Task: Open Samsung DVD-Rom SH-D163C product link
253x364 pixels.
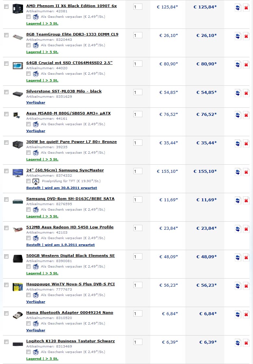Action: (x=70, y=199)
